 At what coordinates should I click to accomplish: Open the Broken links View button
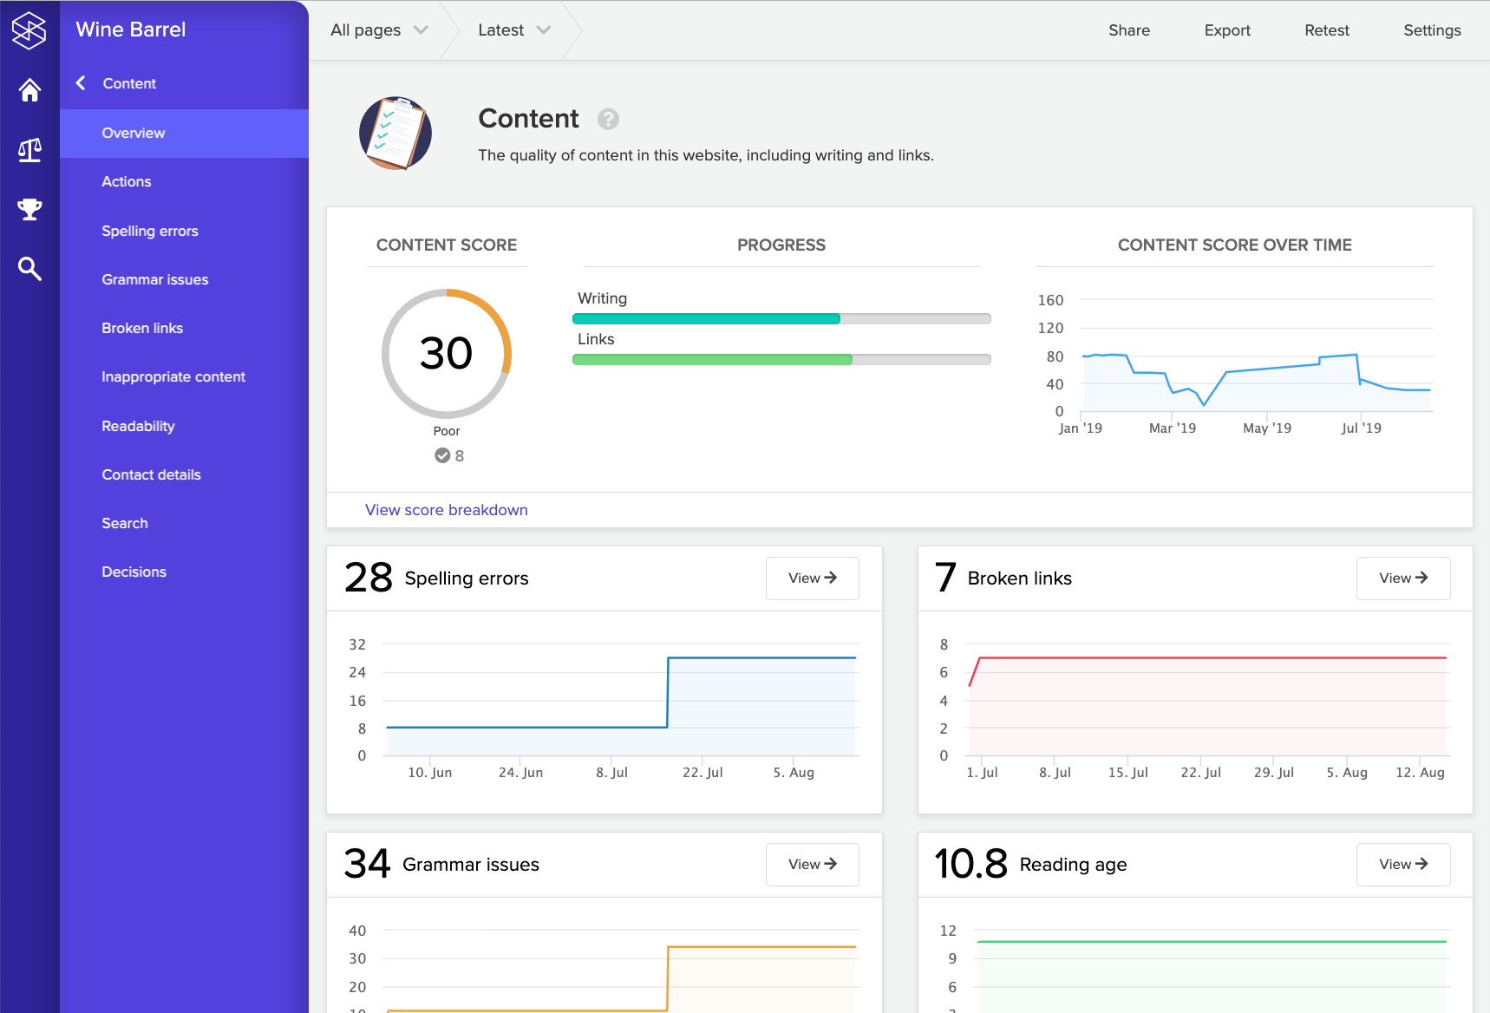(x=1402, y=578)
